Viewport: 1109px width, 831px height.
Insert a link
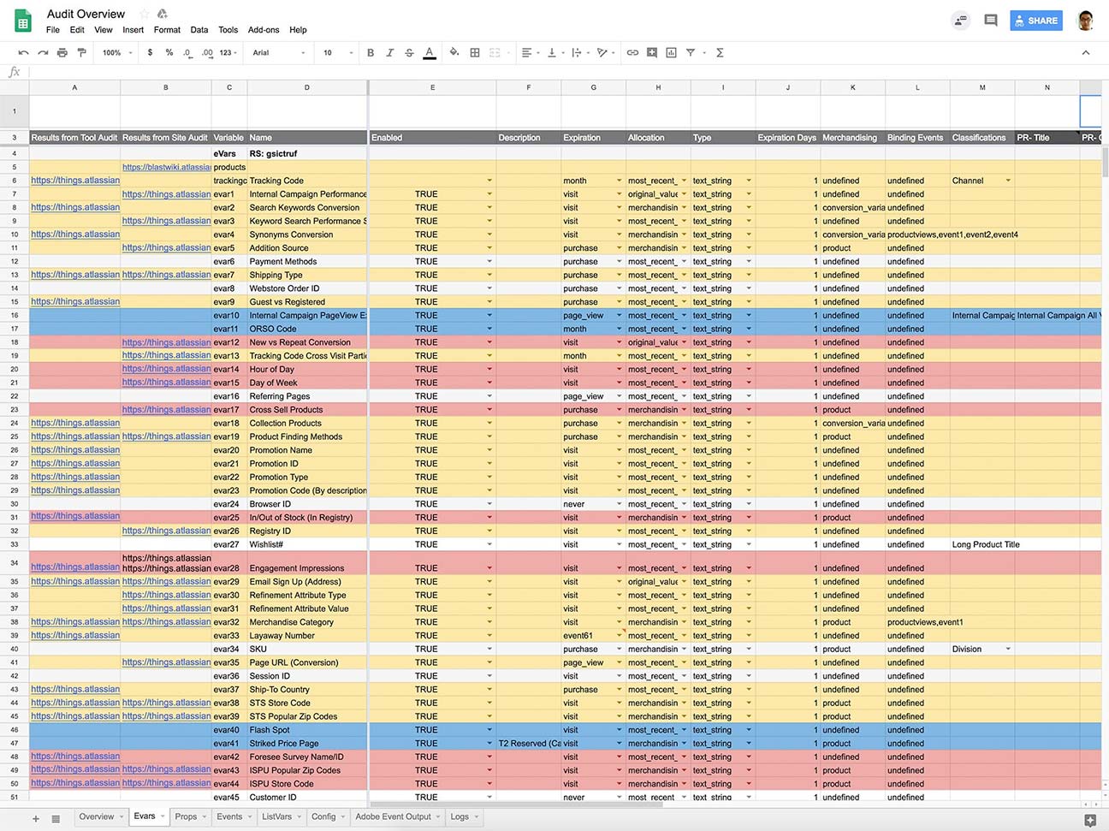632,53
